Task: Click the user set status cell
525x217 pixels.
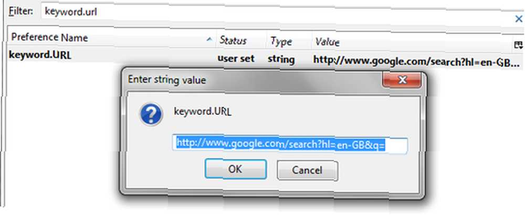Action: (x=236, y=58)
